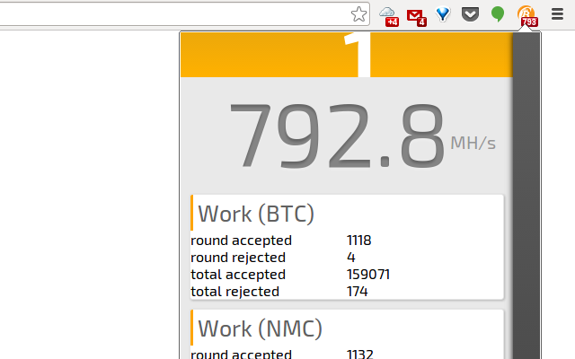Click NMC round accepted value 1132
This screenshot has width=575, height=359.
[360, 354]
